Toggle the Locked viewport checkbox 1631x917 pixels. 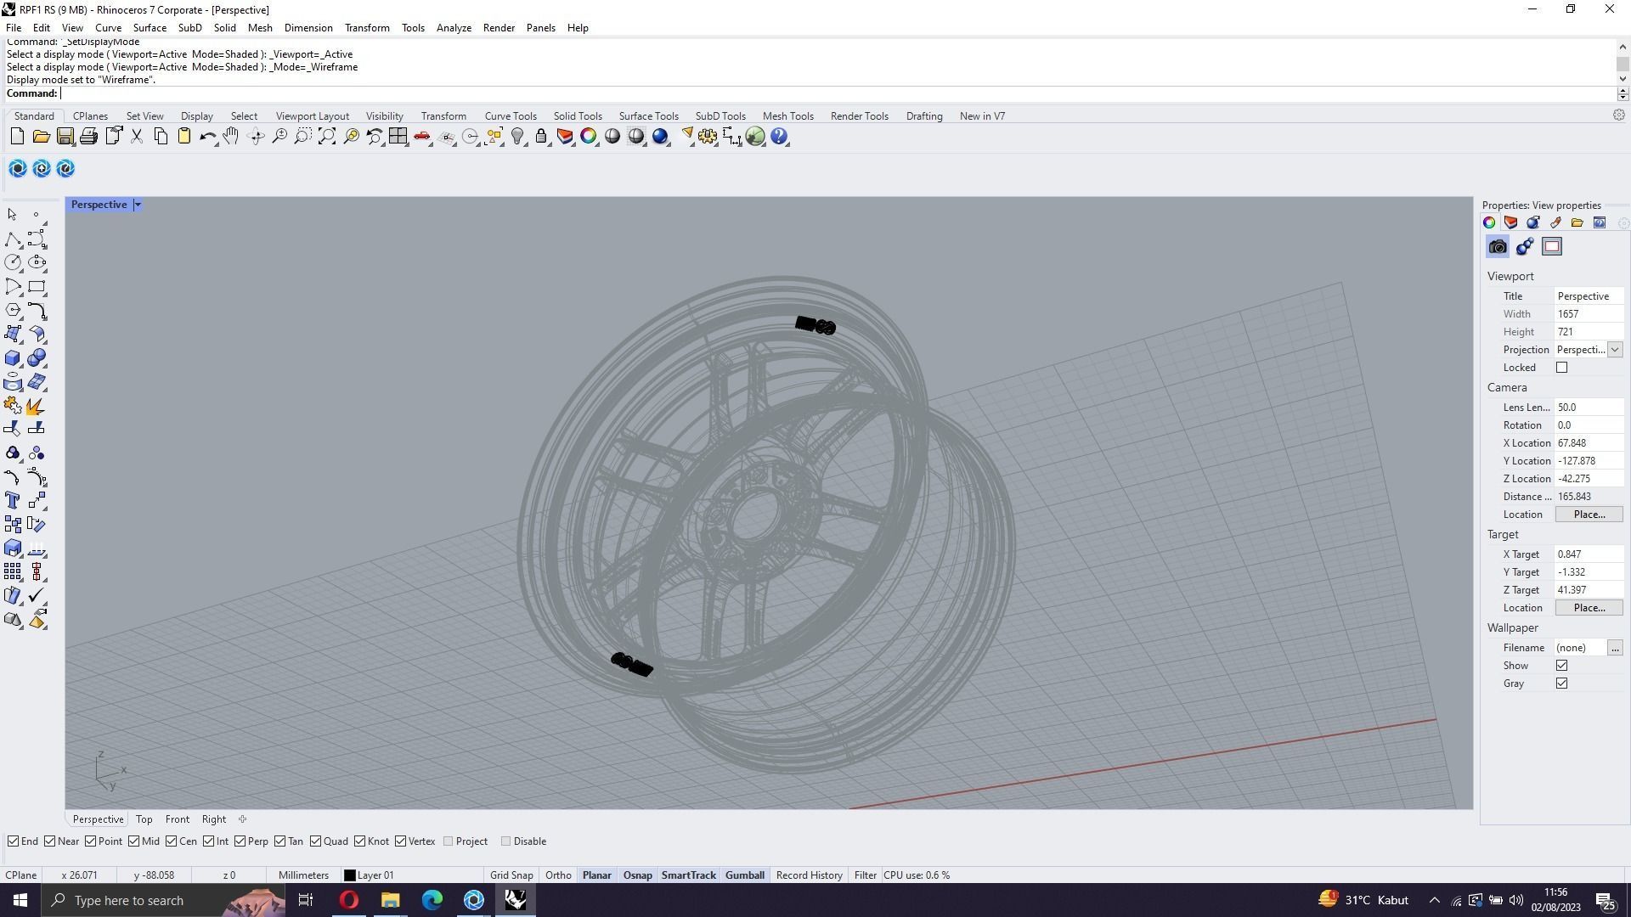1561,368
